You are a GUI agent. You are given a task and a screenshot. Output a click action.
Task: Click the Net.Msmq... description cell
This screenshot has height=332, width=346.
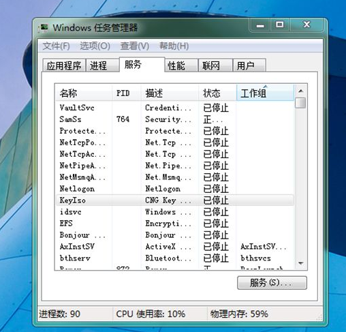[x=168, y=177]
